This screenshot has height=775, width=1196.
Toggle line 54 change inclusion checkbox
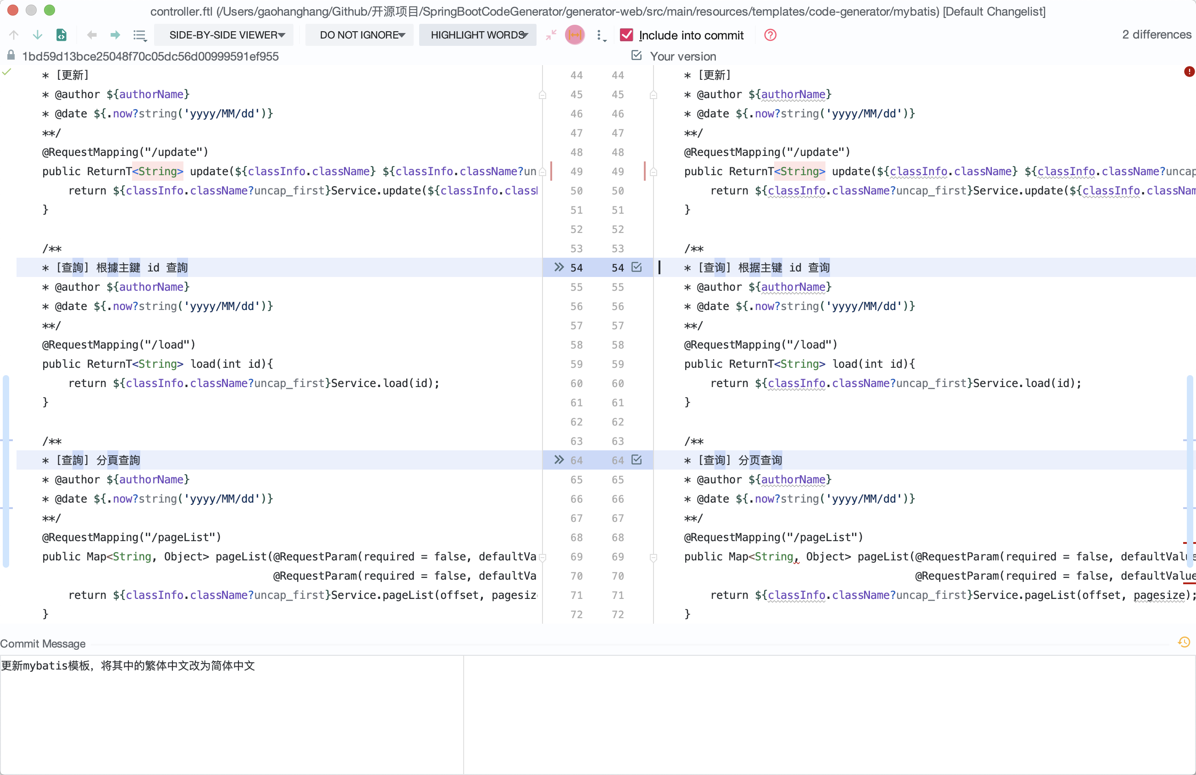point(637,267)
